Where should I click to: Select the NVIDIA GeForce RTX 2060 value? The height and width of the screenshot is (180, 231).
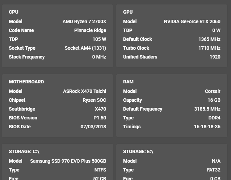pos(192,21)
